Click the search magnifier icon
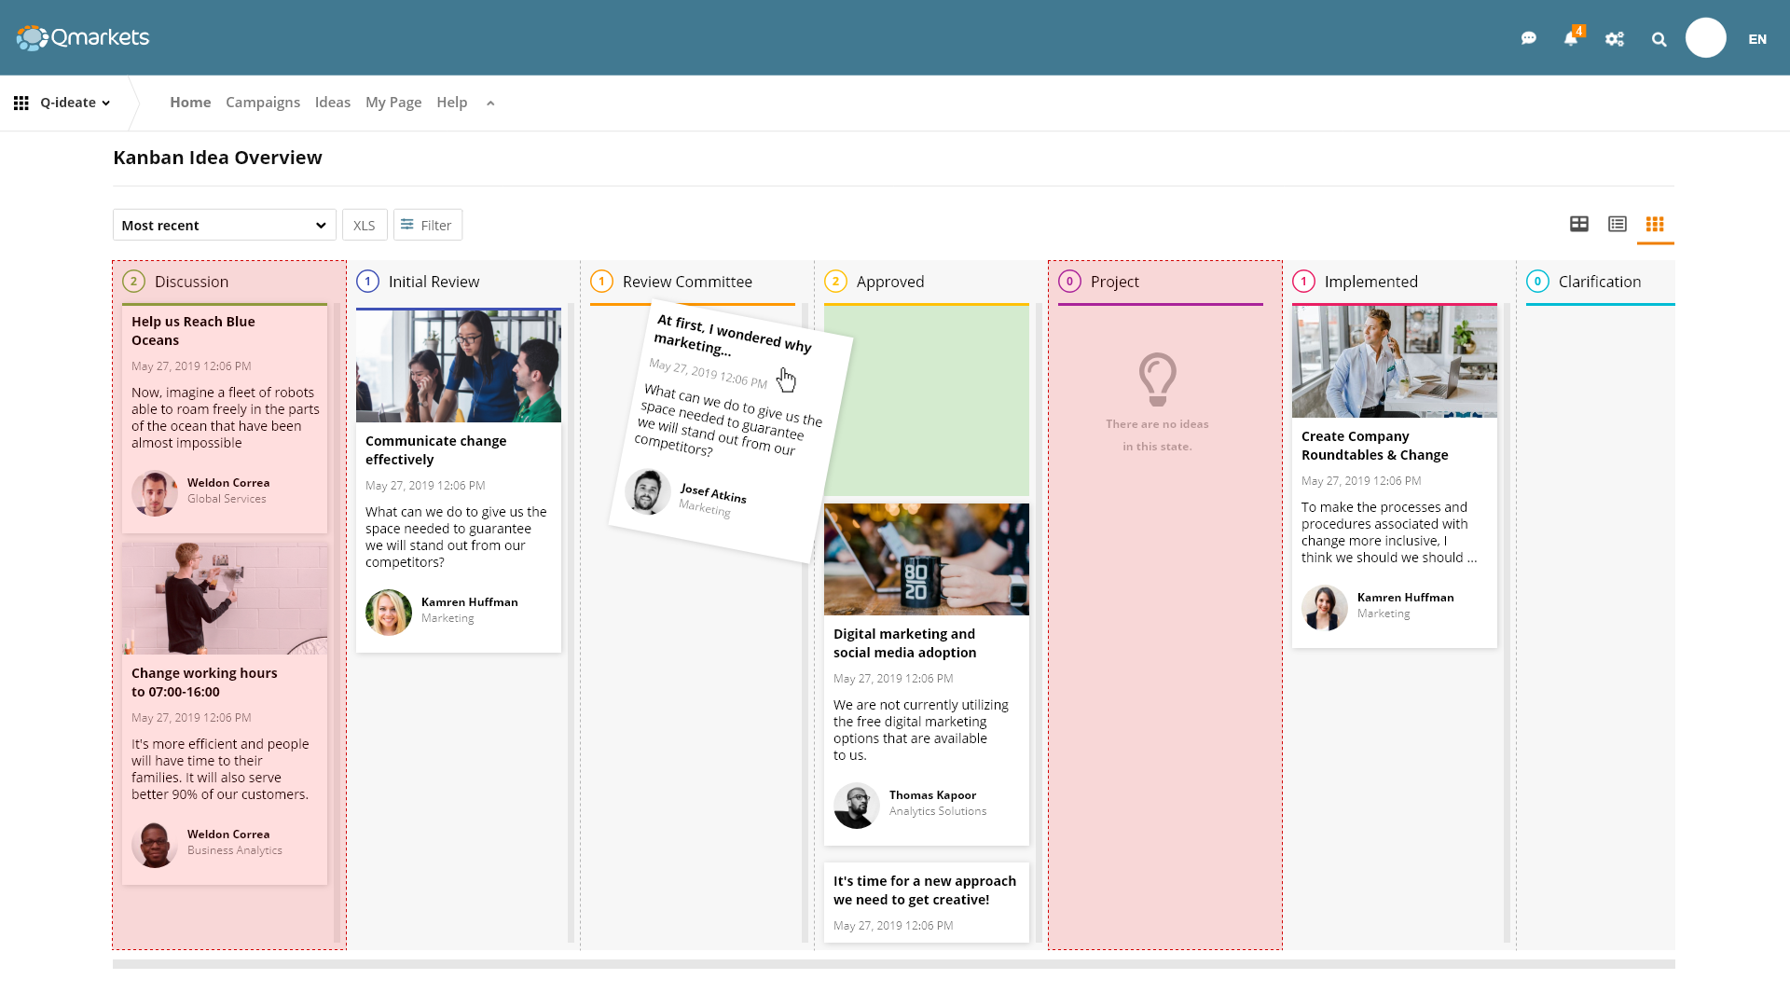This screenshot has height=1007, width=1790. [x=1659, y=39]
